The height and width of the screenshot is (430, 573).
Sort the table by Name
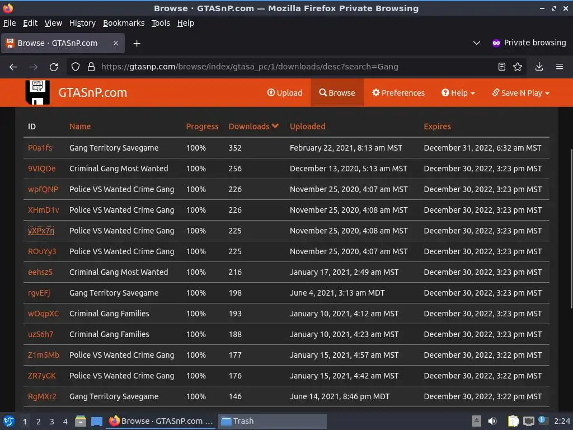coord(80,127)
